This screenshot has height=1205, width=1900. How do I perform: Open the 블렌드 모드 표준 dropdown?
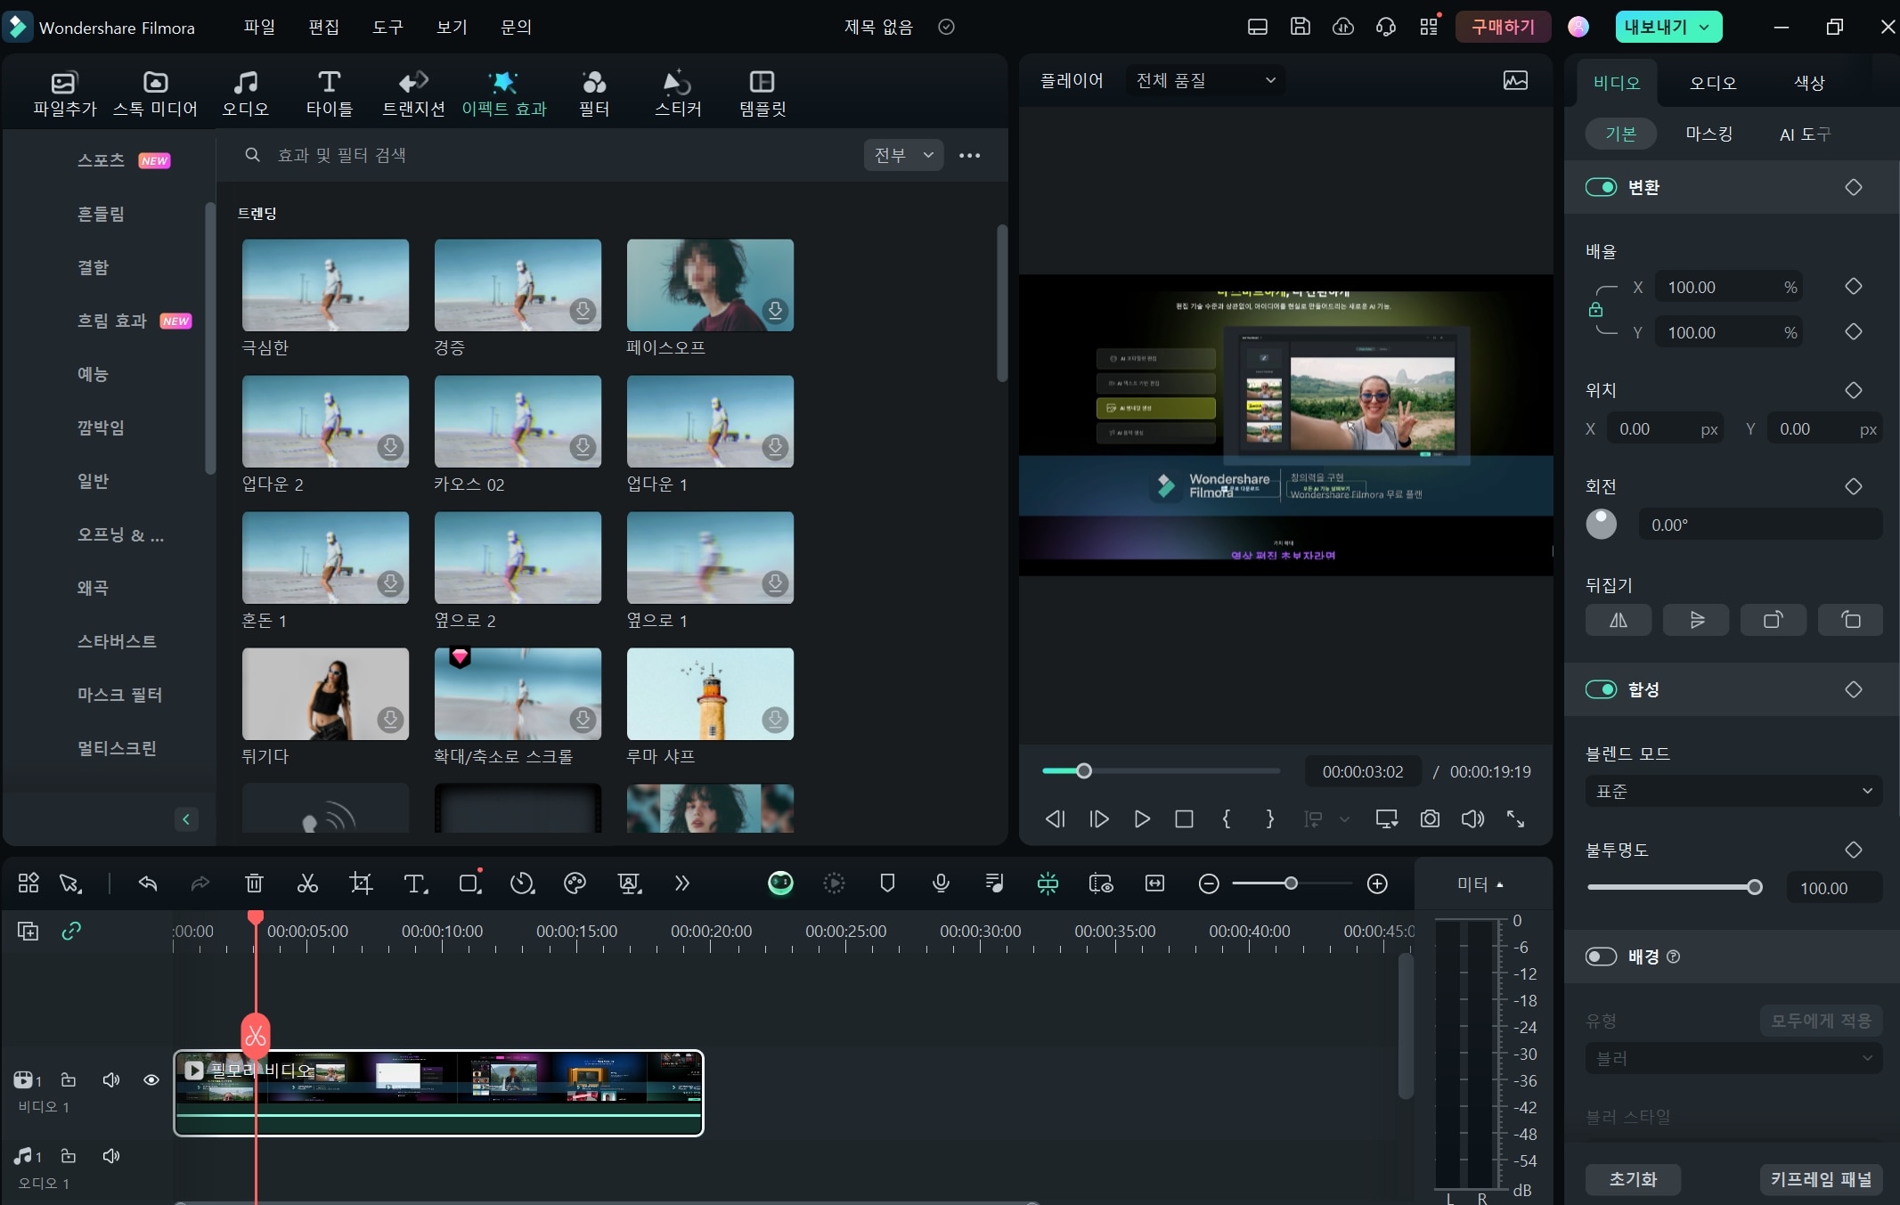click(x=1733, y=791)
